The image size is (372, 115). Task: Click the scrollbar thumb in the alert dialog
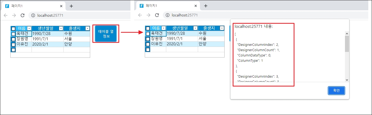click(x=347, y=44)
